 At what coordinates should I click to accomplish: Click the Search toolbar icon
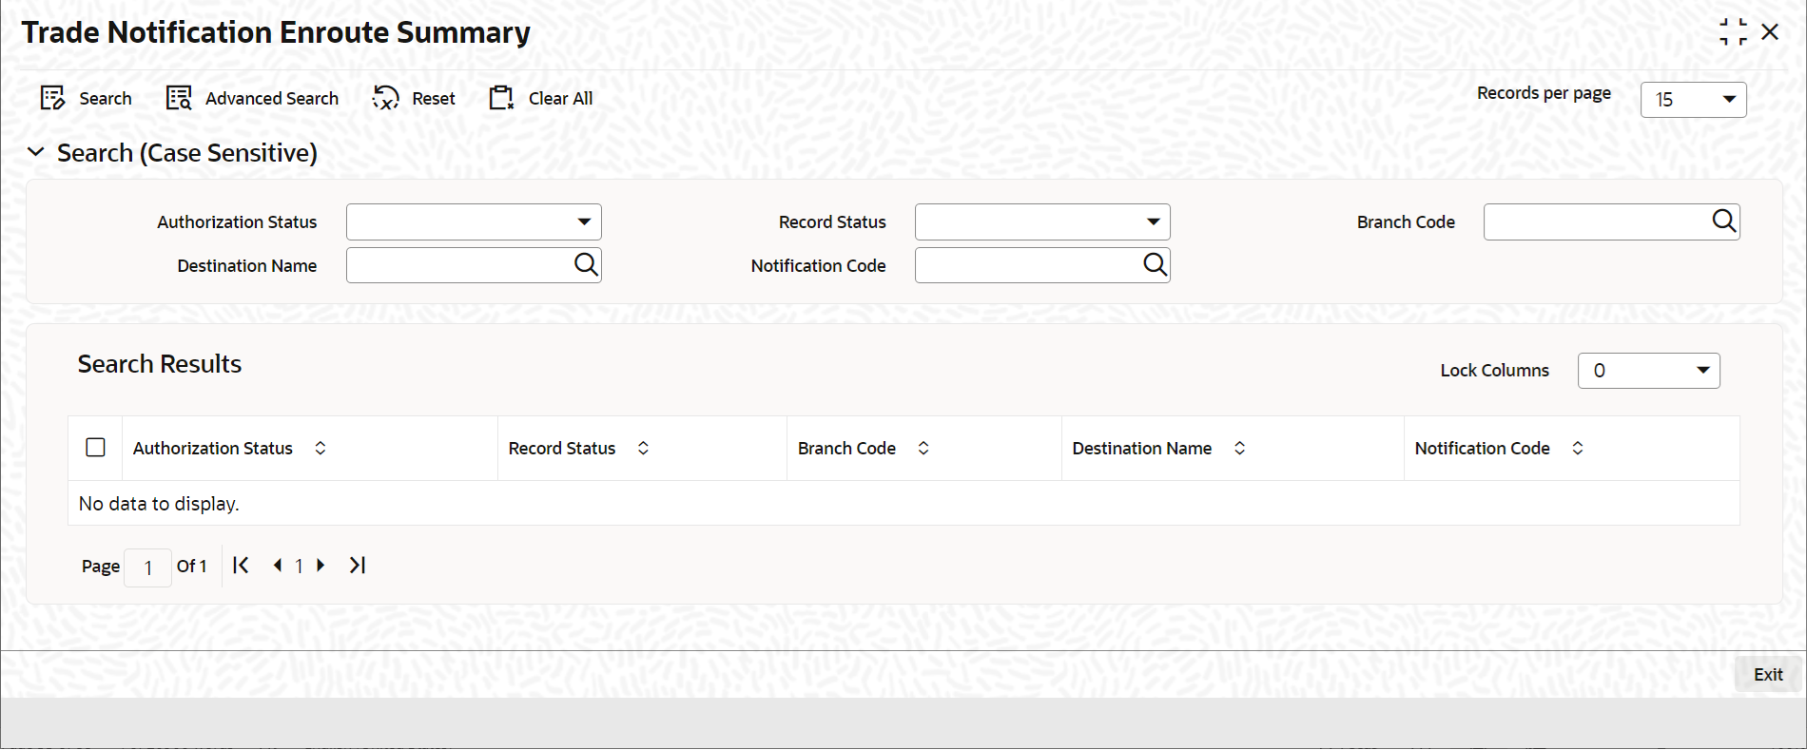click(x=52, y=98)
